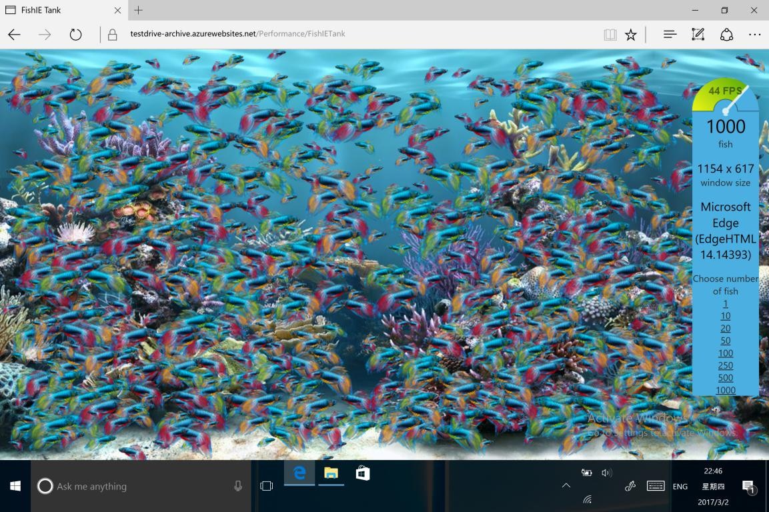This screenshot has height=512, width=769.
Task: Open a new tab with plus button
Action: (138, 10)
